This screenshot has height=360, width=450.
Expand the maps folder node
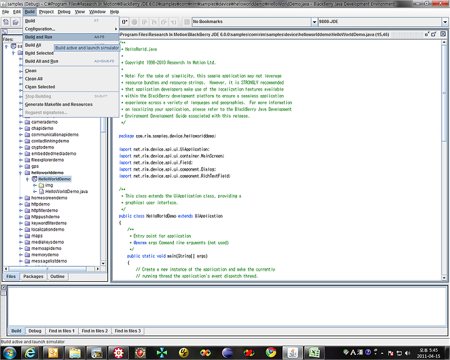point(21,236)
